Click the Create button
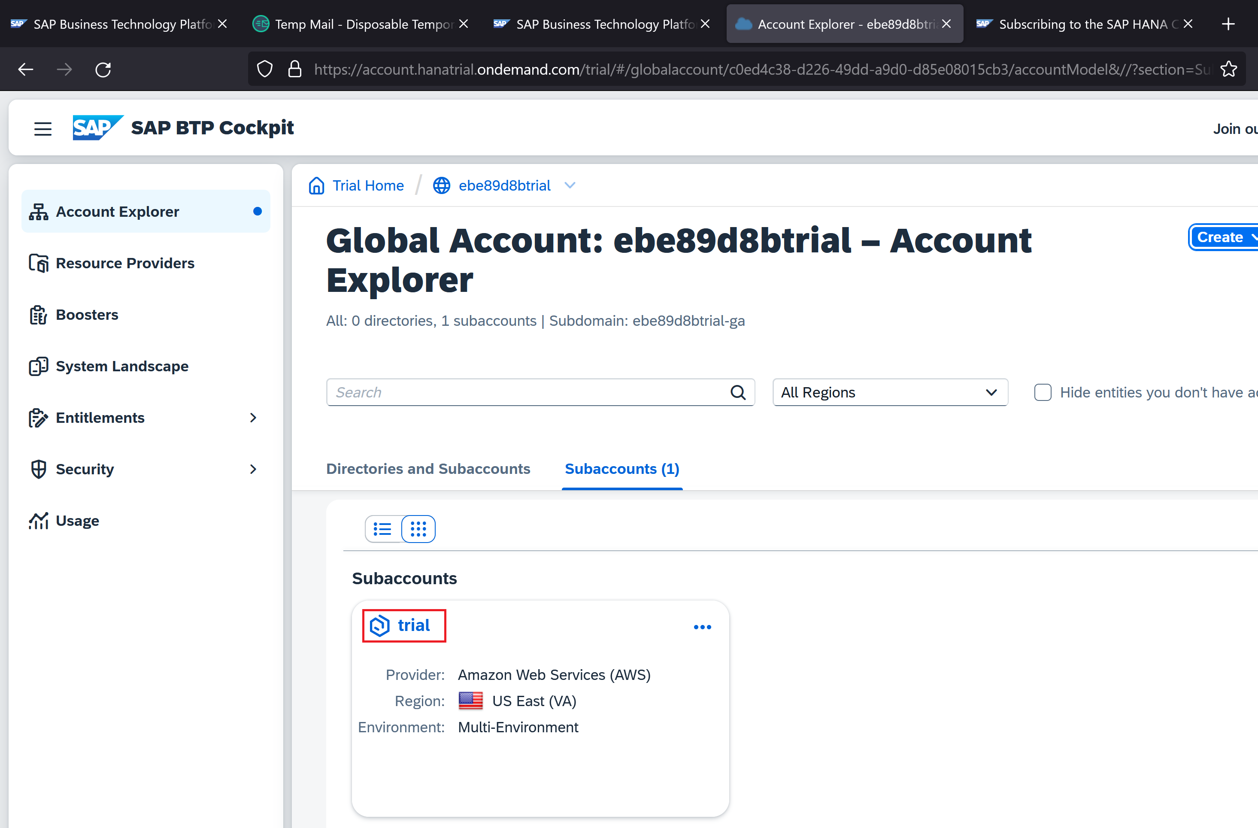This screenshot has width=1258, height=828. click(1220, 237)
